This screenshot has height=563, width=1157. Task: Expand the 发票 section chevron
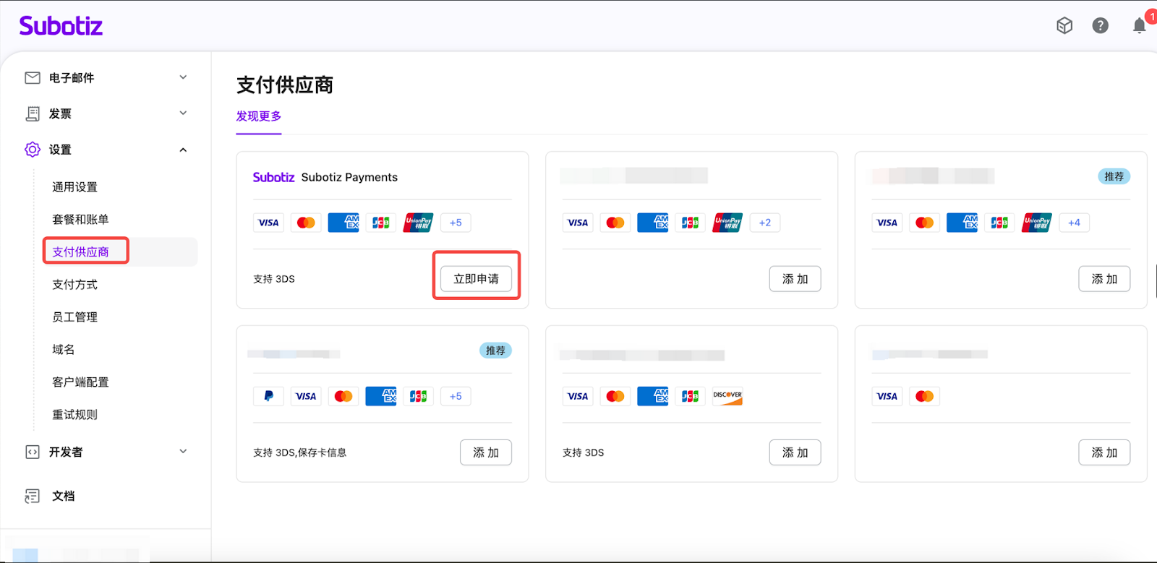pyautogui.click(x=183, y=113)
